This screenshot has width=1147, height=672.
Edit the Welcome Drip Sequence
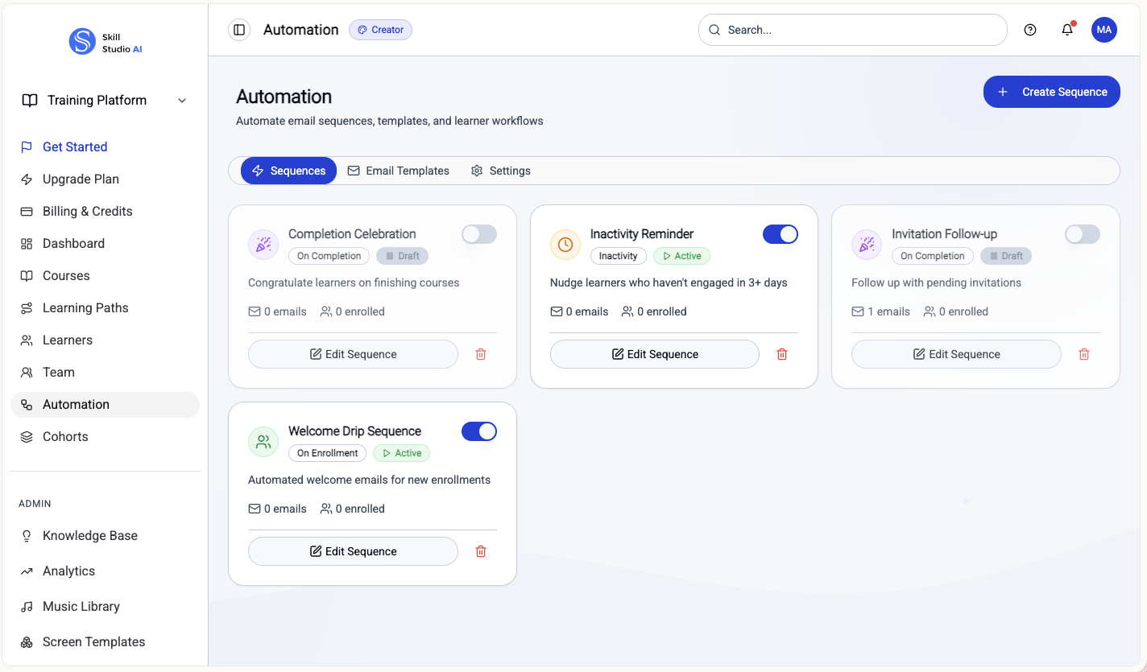pyautogui.click(x=353, y=551)
